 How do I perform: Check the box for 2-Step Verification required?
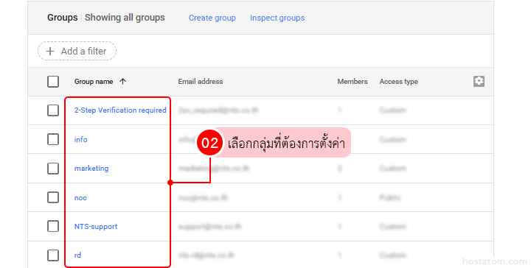tap(53, 110)
